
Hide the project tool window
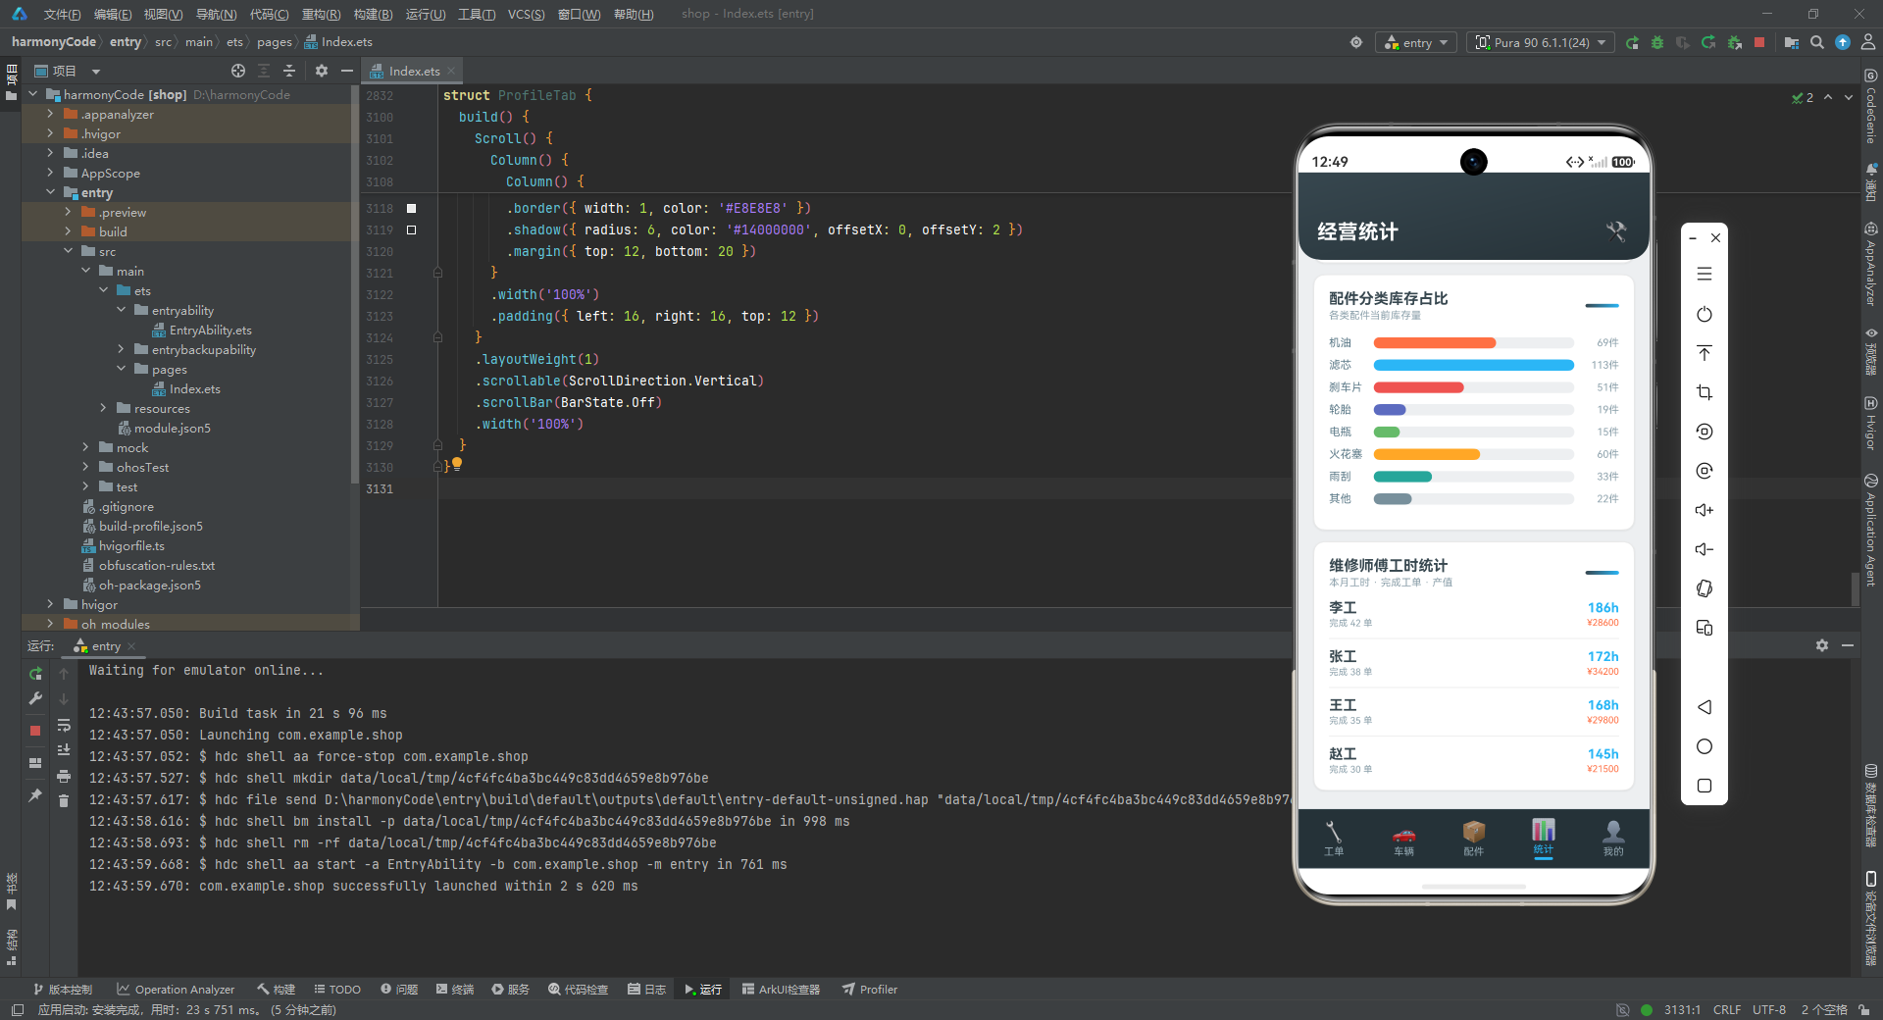pos(346,71)
